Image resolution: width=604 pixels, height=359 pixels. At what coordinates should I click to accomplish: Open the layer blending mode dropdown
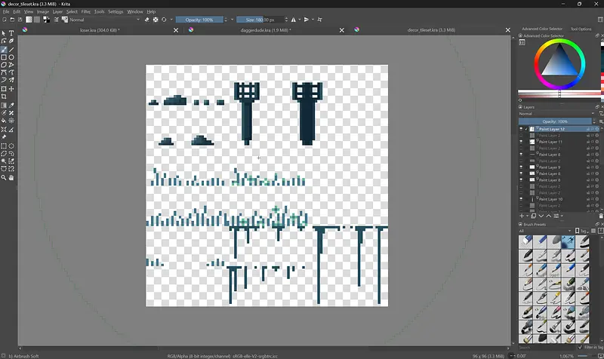(555, 114)
